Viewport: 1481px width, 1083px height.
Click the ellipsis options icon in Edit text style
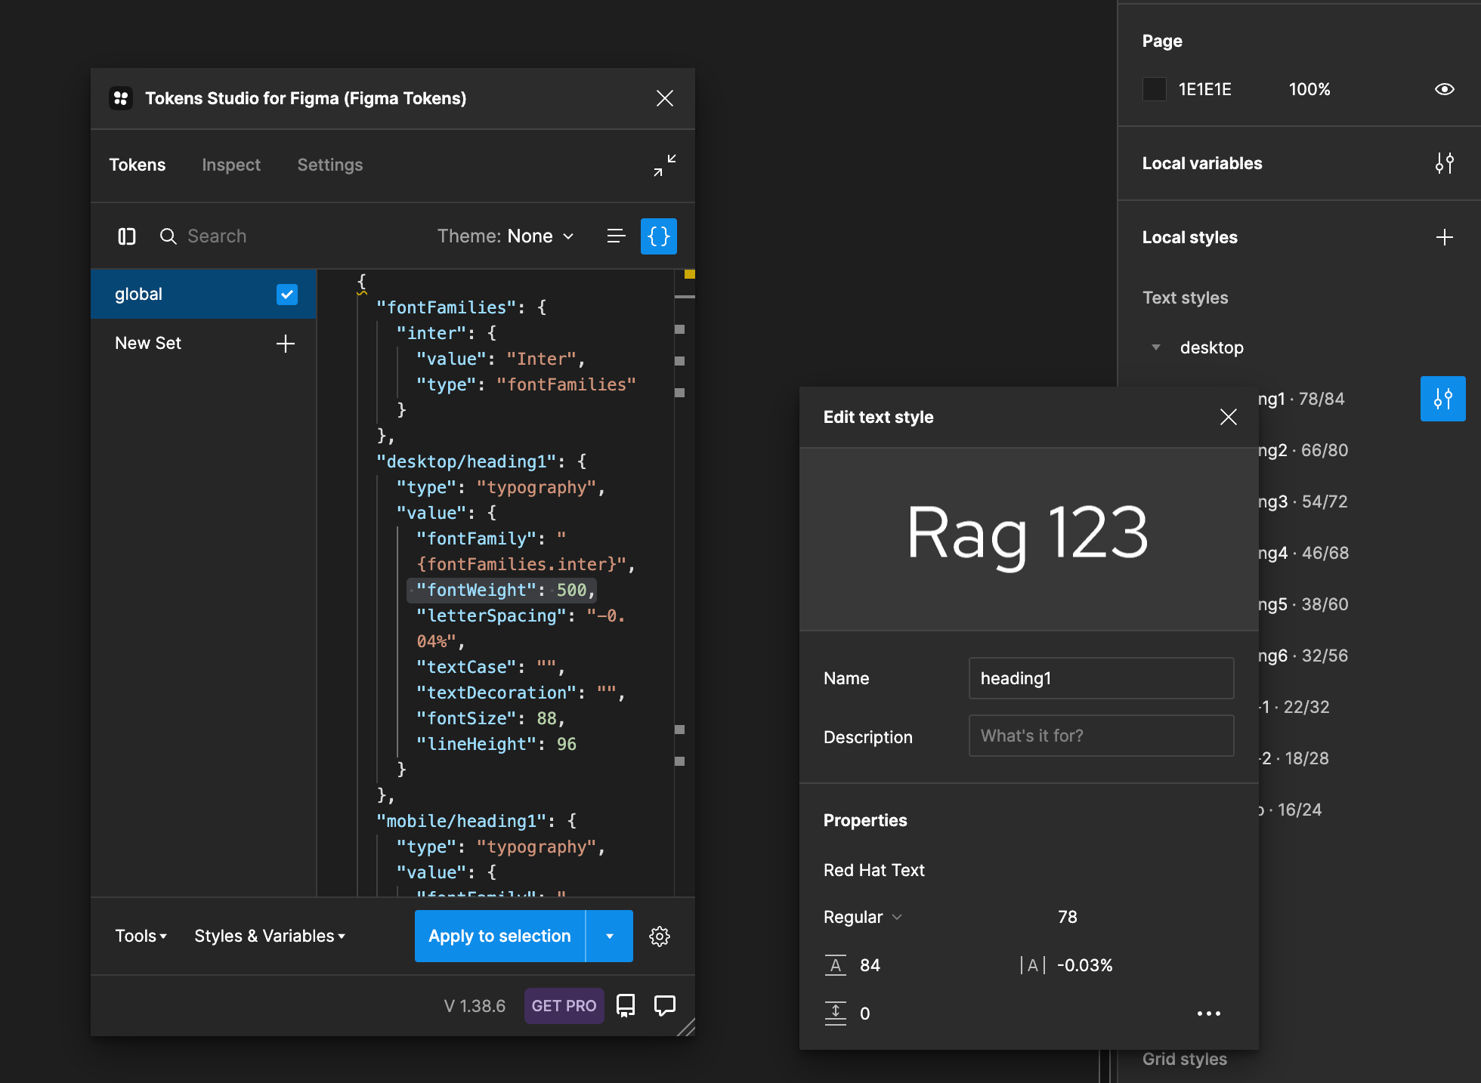point(1208,1014)
